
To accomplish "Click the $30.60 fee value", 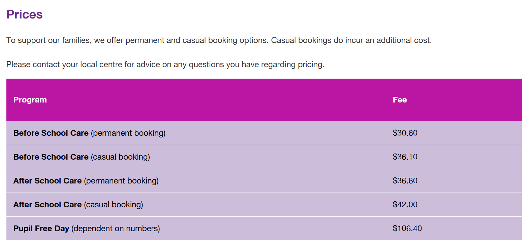I will pos(405,133).
